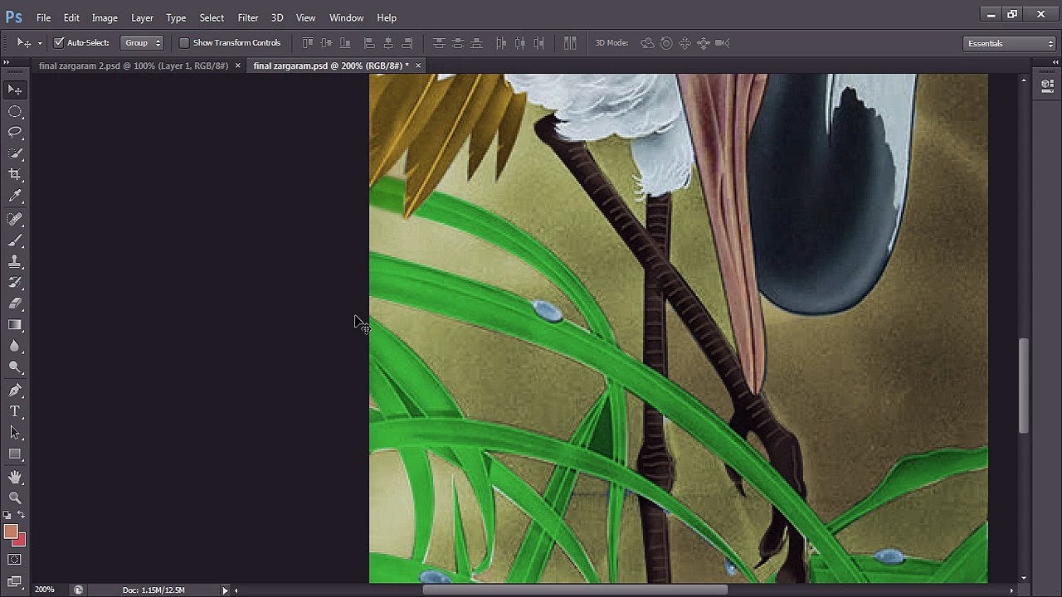Select the Horizontal Type tool
Viewport: 1062px width, 597px height.
pos(15,411)
